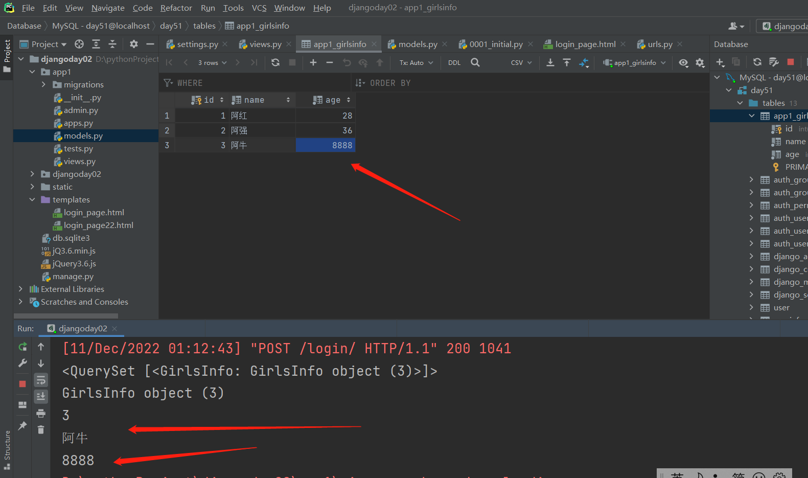The height and width of the screenshot is (478, 808).
Task: Expand all items in Project panel
Action: (96, 44)
